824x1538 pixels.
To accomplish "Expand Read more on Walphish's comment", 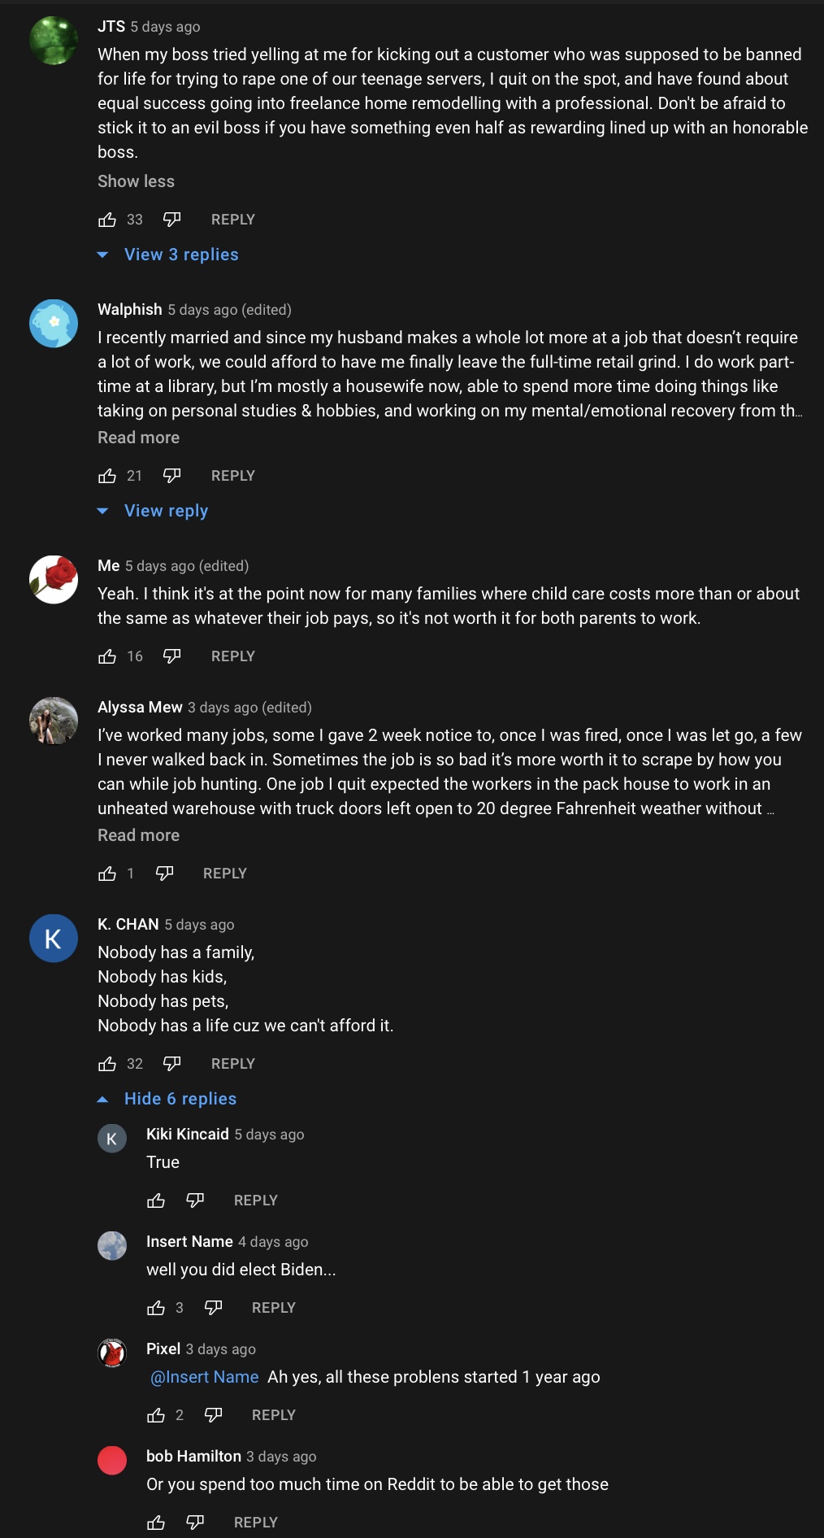I will 138,438.
